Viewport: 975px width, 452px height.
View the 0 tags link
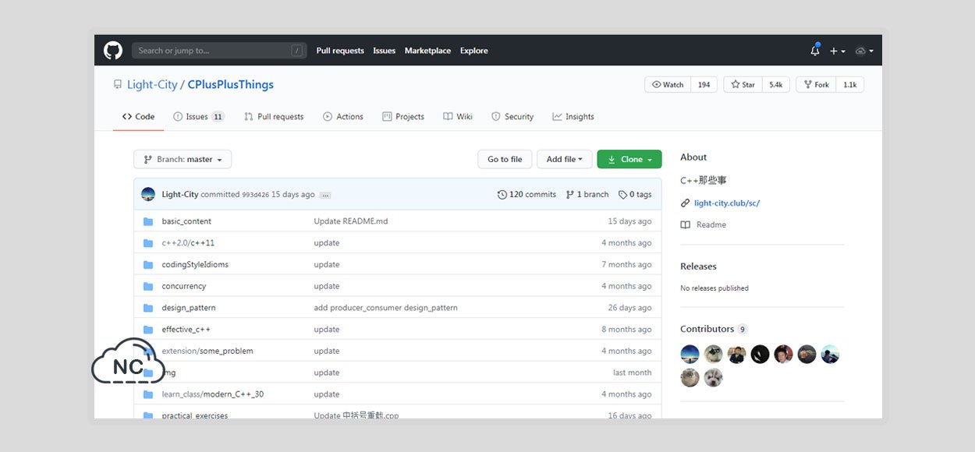point(635,195)
